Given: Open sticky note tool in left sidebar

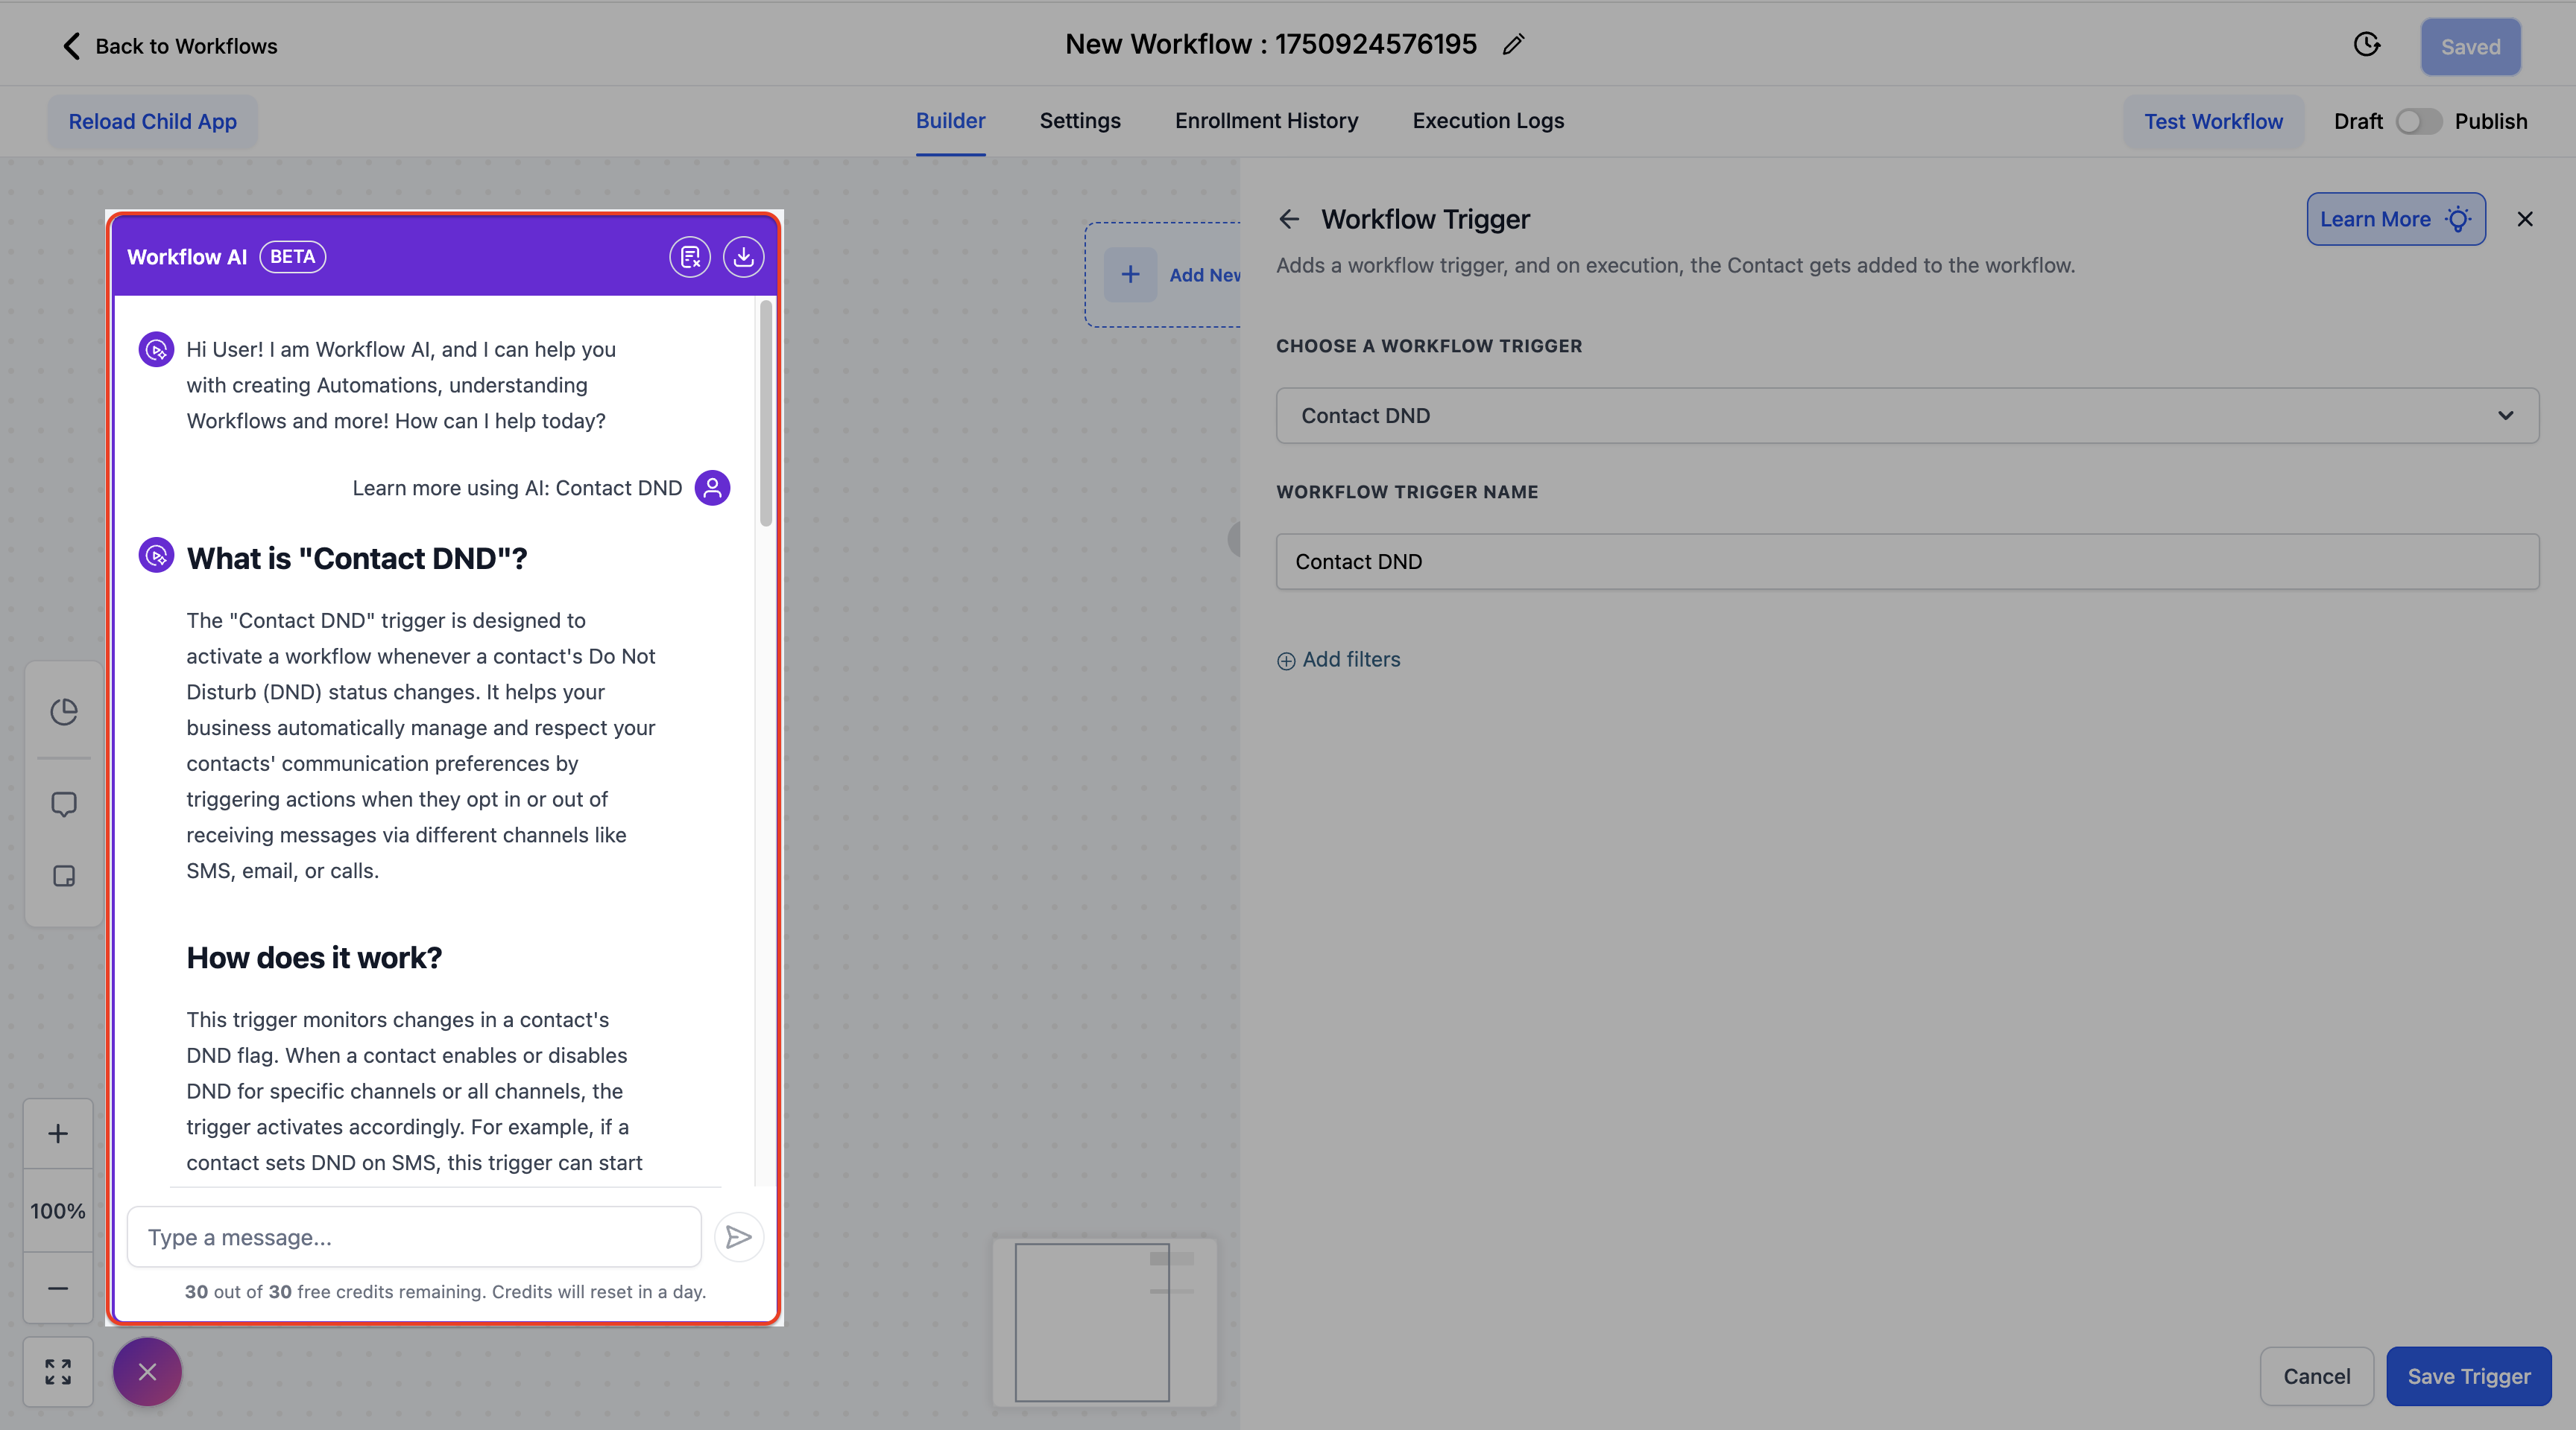Looking at the screenshot, I should click(64, 877).
